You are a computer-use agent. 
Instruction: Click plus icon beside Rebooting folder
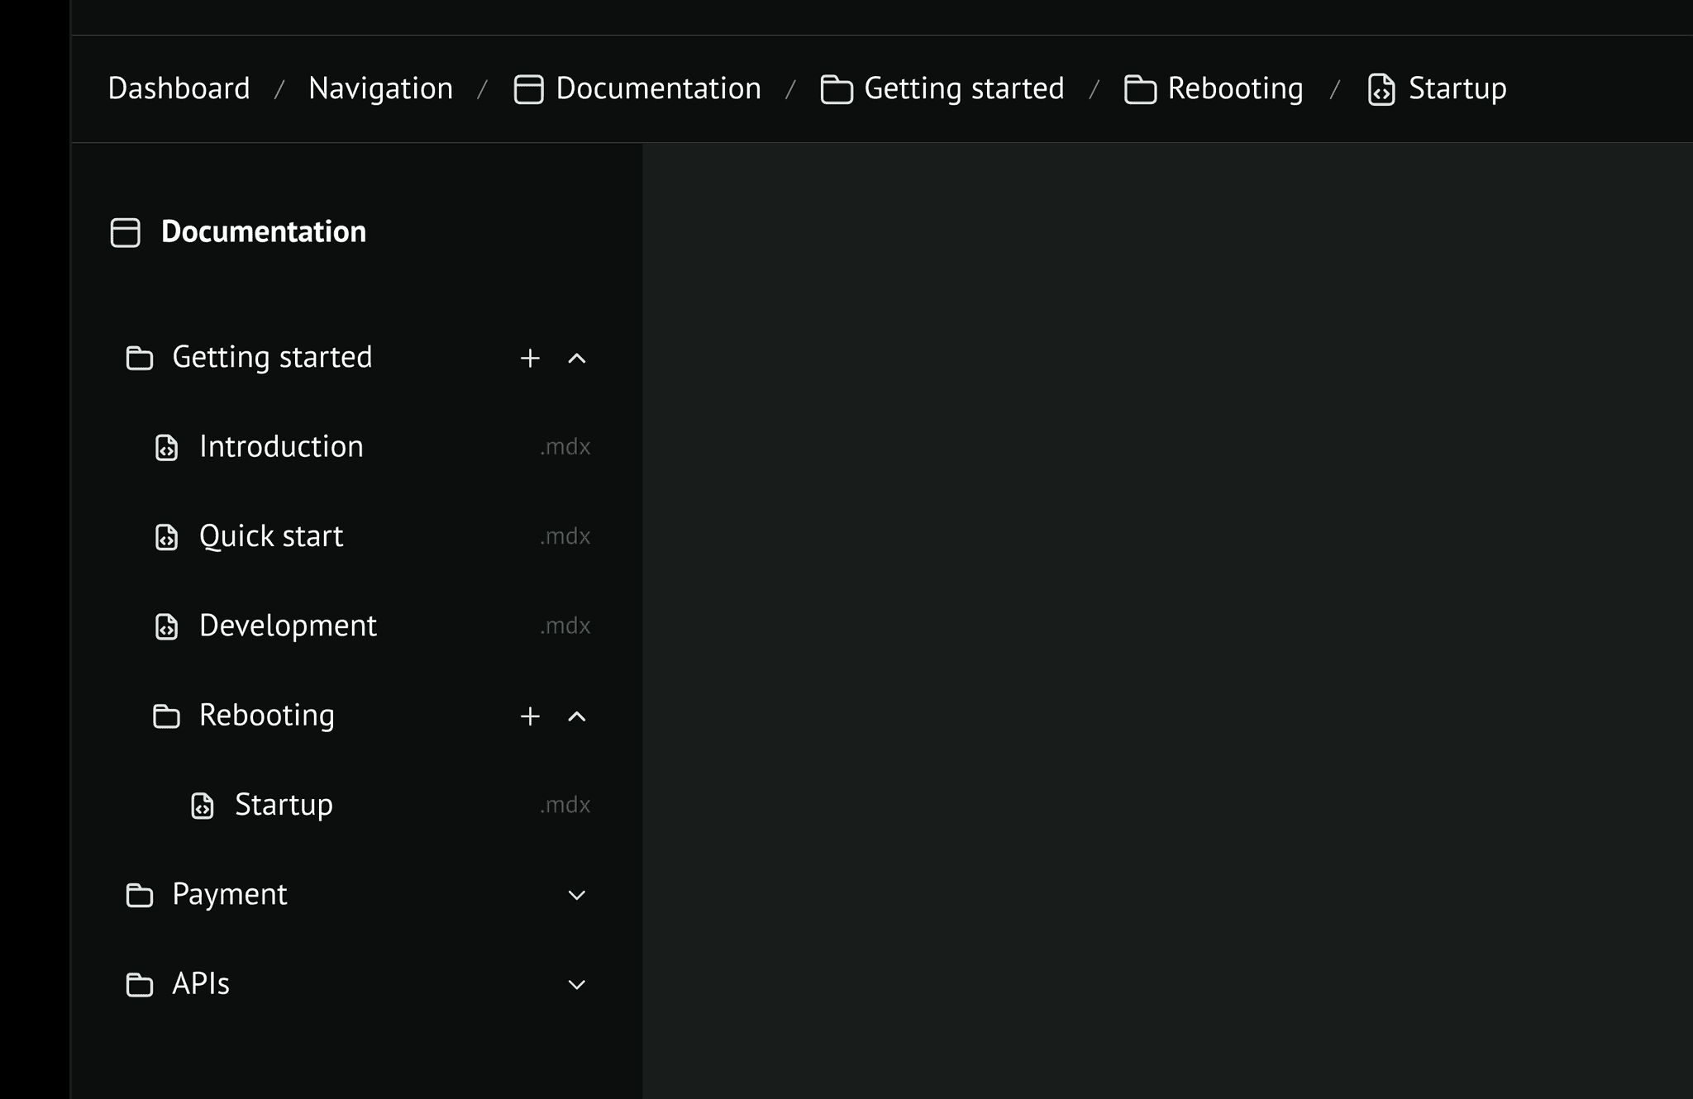click(x=530, y=716)
